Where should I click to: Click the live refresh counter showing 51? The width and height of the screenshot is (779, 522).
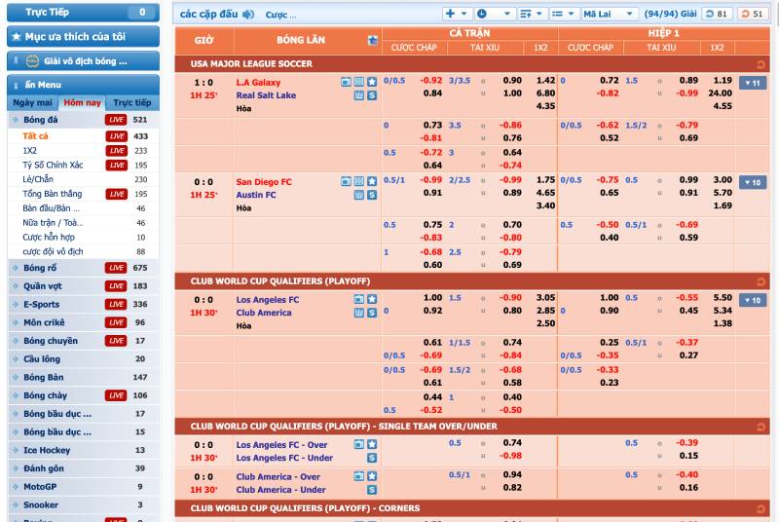pyautogui.click(x=752, y=15)
